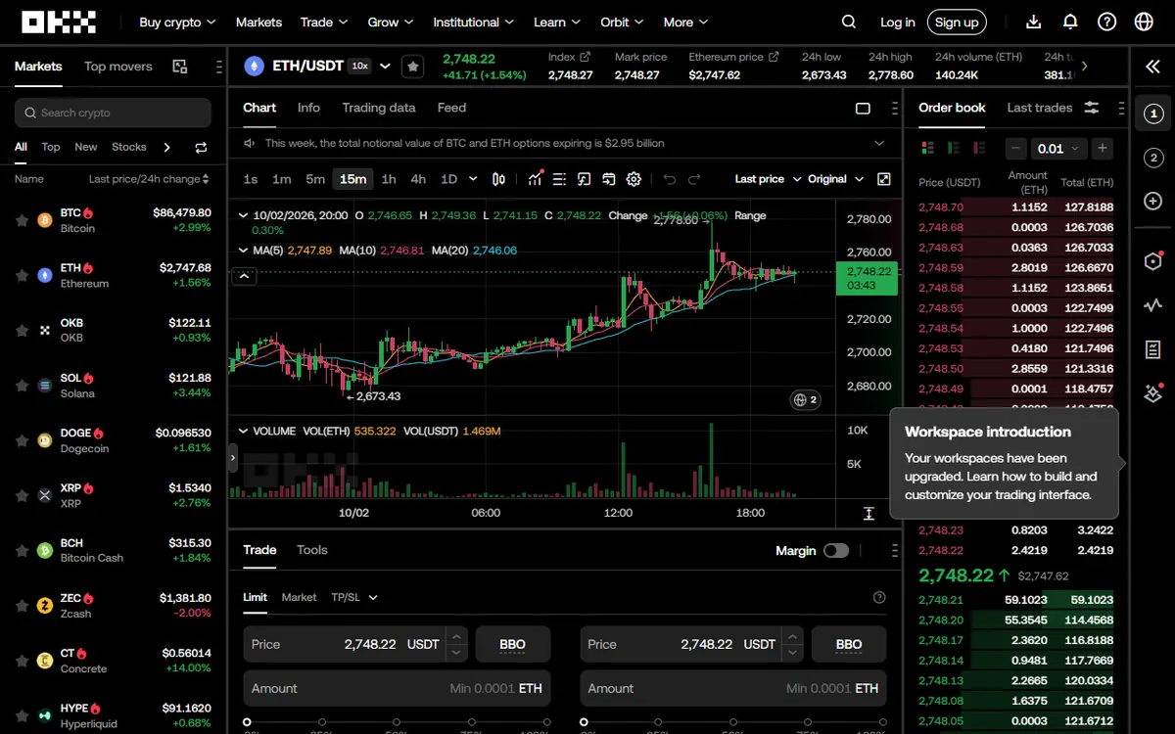This screenshot has width=1175, height=734.
Task: Toggle favorite star for SOL row
Action: (x=22, y=386)
